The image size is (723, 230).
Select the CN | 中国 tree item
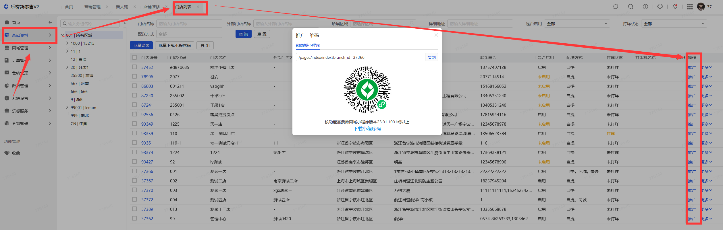coord(79,124)
